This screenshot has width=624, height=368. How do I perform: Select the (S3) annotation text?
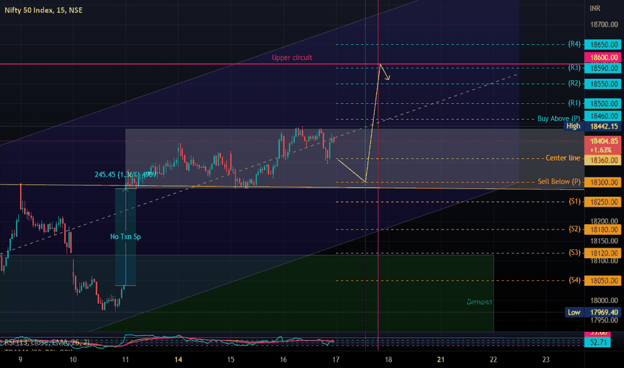pyautogui.click(x=574, y=252)
